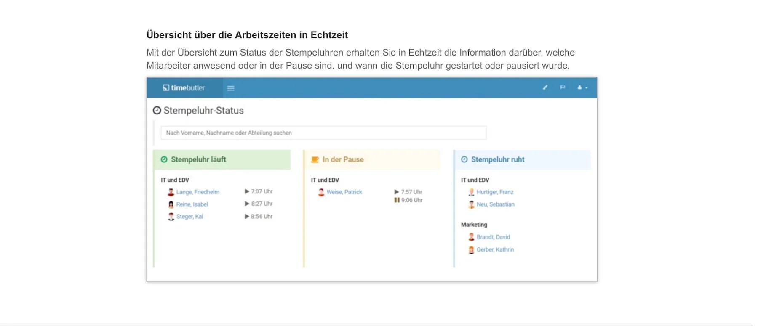Open employee Lange, Friedhelm

pyautogui.click(x=198, y=192)
